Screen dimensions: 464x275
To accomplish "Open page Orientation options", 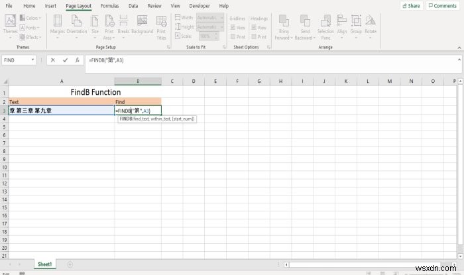I will coord(77,27).
